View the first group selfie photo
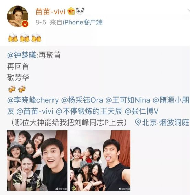This screenshot has width=190, height=195. [37, 161]
